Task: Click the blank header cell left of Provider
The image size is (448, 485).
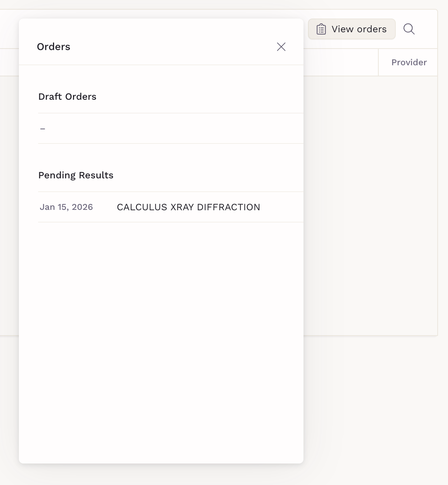Action: (341, 62)
